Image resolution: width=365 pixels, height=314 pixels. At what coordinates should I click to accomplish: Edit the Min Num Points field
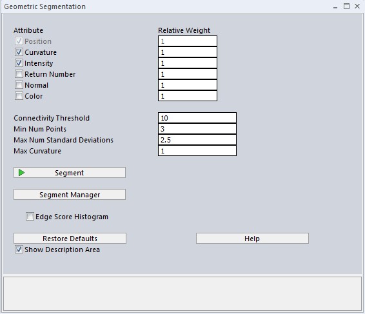click(x=197, y=129)
